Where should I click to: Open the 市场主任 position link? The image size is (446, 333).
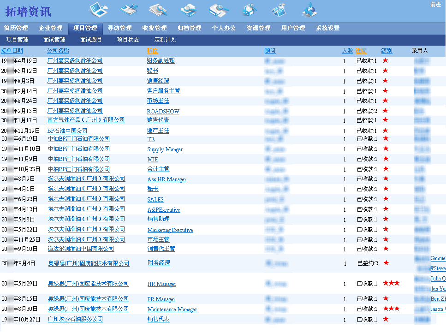click(158, 101)
